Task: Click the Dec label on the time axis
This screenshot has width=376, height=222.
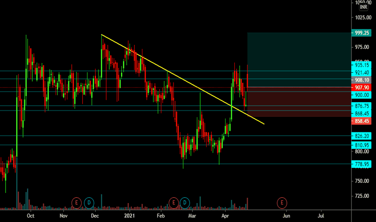Action: coord(95,216)
